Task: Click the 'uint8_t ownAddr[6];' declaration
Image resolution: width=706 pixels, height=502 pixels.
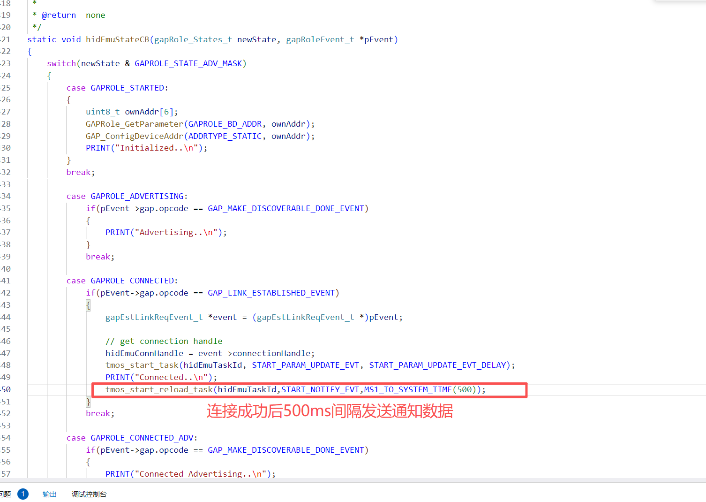Action: pos(132,112)
